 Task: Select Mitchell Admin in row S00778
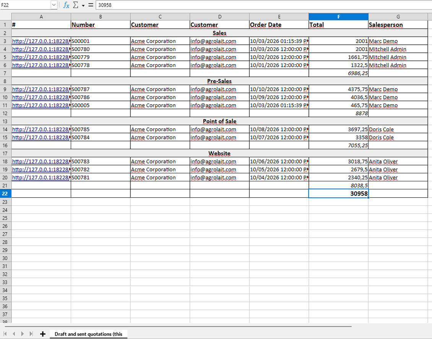[x=398, y=65]
